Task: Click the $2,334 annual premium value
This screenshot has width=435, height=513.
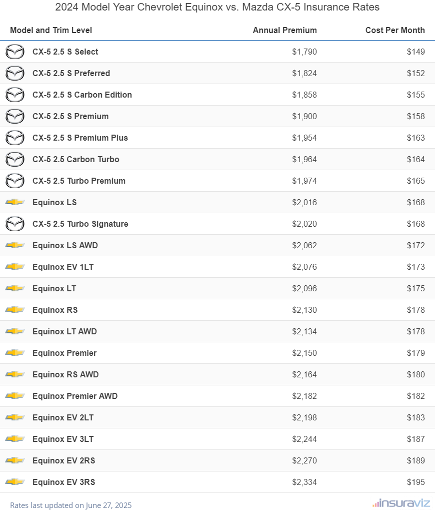Action: click(x=304, y=482)
